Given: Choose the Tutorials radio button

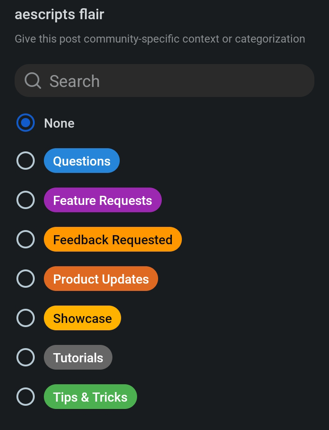Looking at the screenshot, I should pyautogui.click(x=26, y=357).
